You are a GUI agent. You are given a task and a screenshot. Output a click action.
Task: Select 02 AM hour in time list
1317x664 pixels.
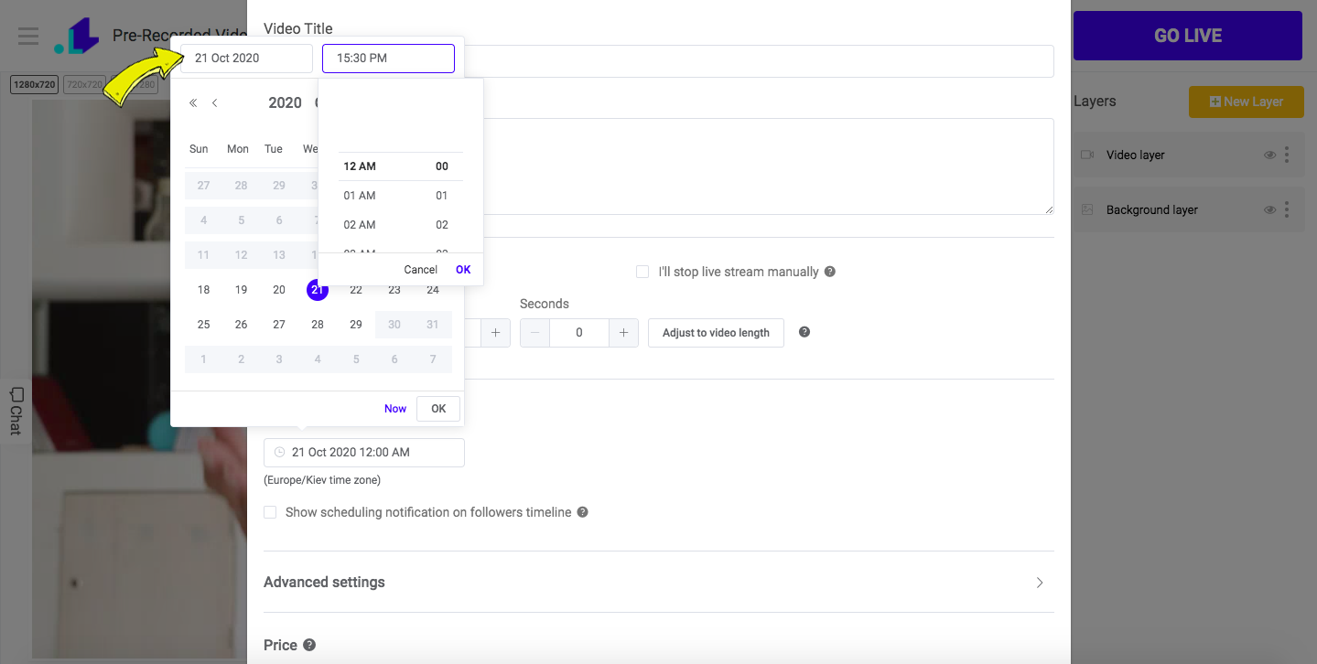click(360, 225)
